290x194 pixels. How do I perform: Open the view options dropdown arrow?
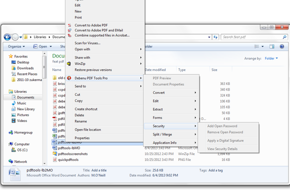(x=262, y=46)
